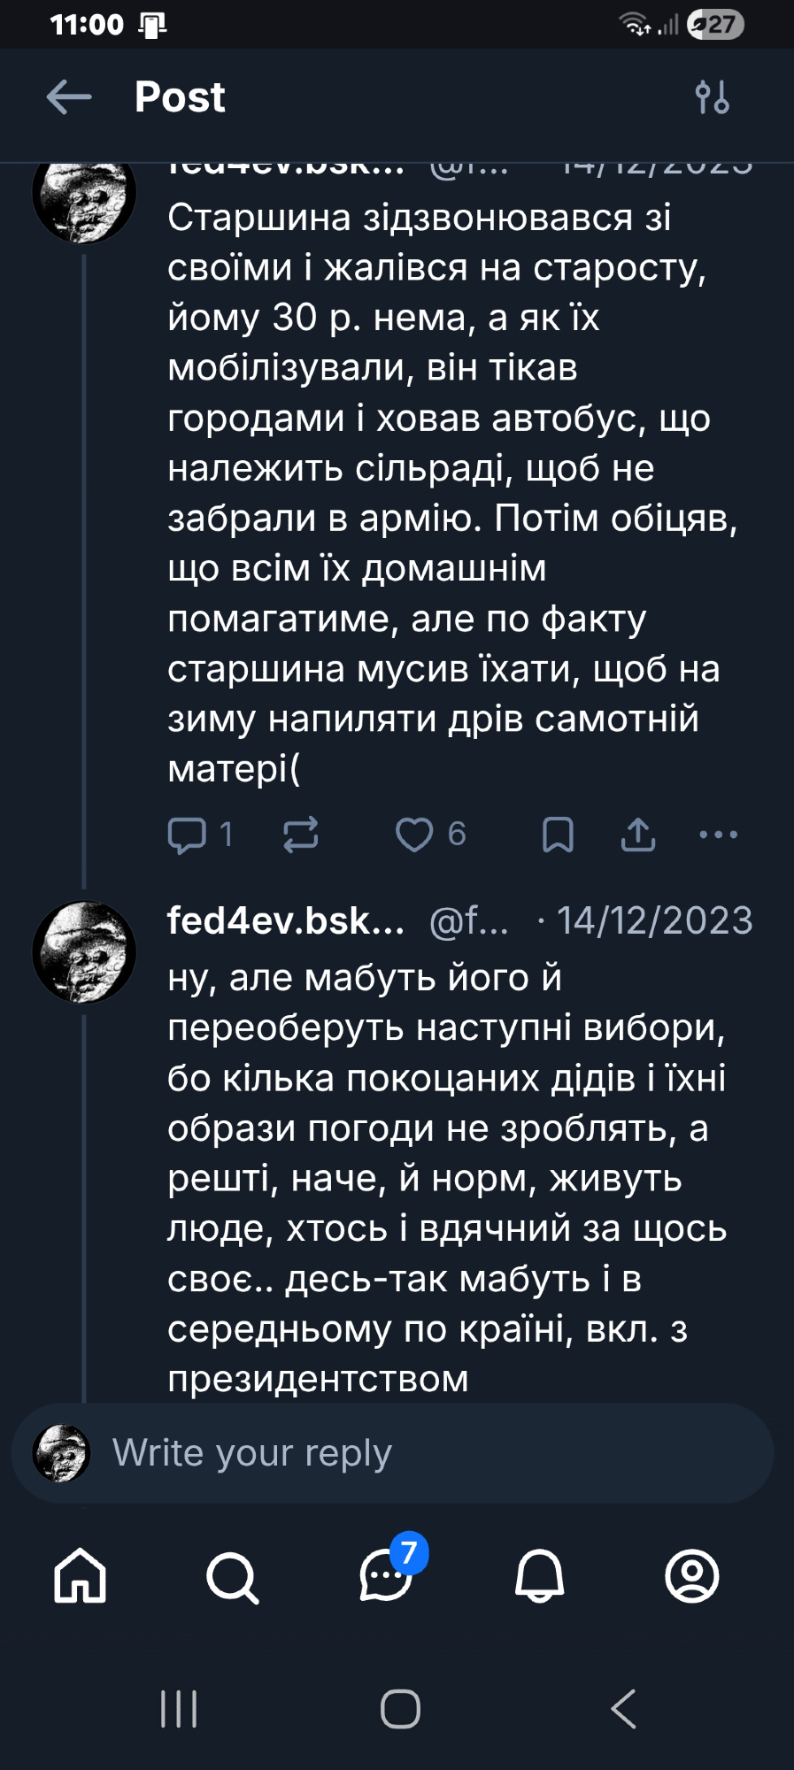Open Chat with 7 unread messages
The width and height of the screenshot is (794, 1770).
pos(386,1576)
